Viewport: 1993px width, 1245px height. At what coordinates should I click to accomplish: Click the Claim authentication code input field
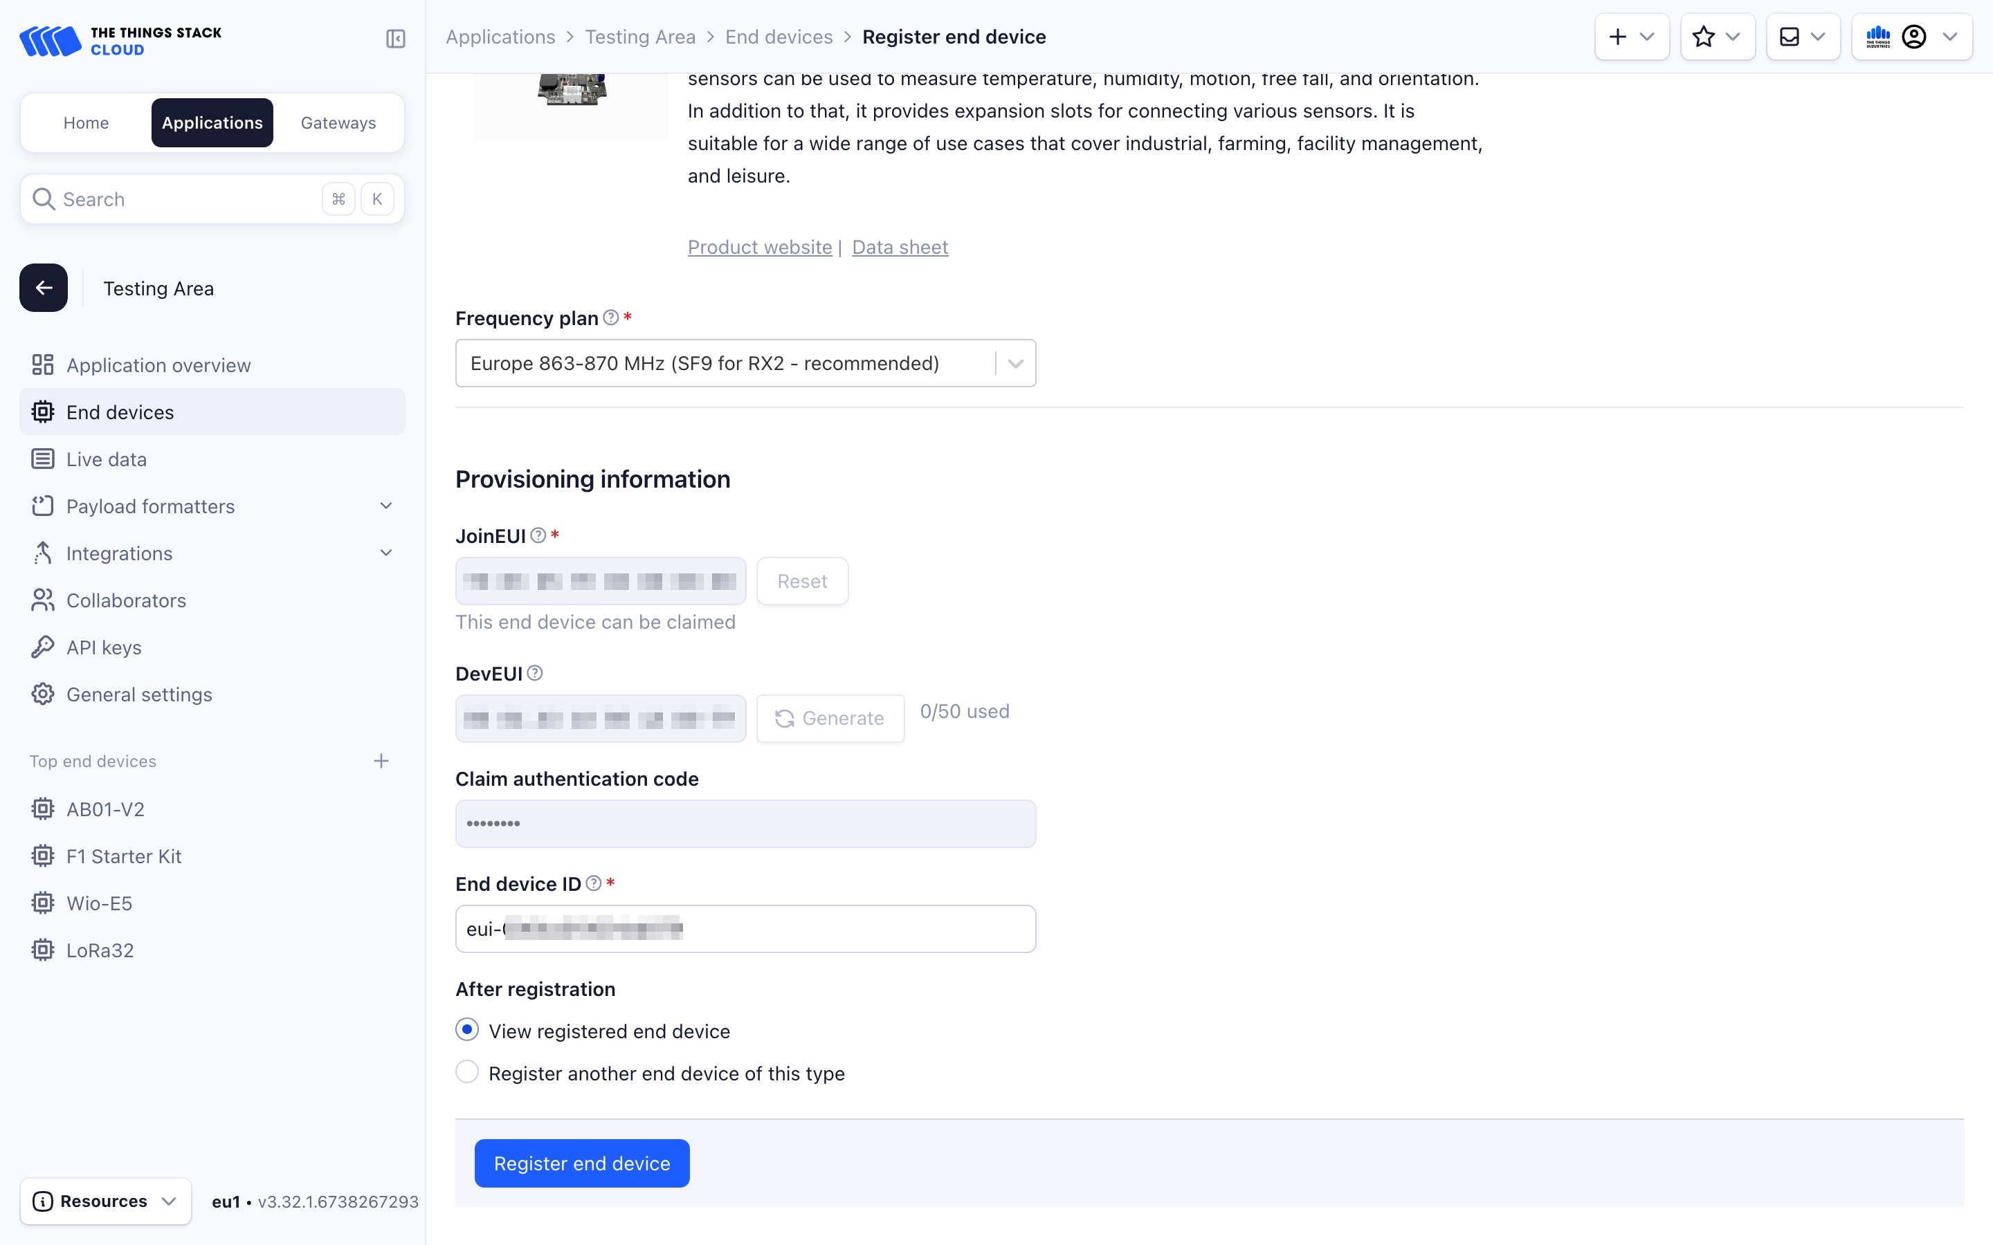coord(745,823)
